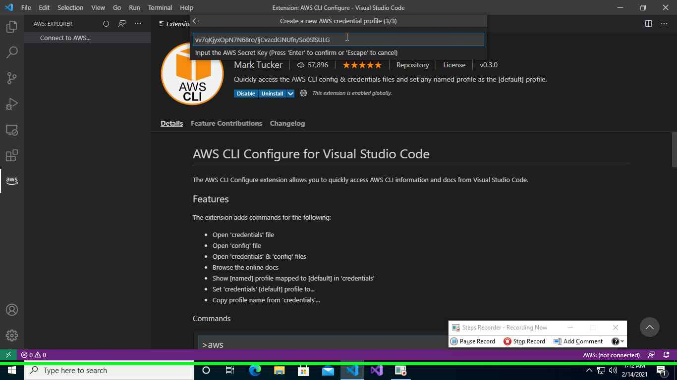Viewport: 677px width, 380px height.
Task: Open the Search view icon
Action: point(12,52)
